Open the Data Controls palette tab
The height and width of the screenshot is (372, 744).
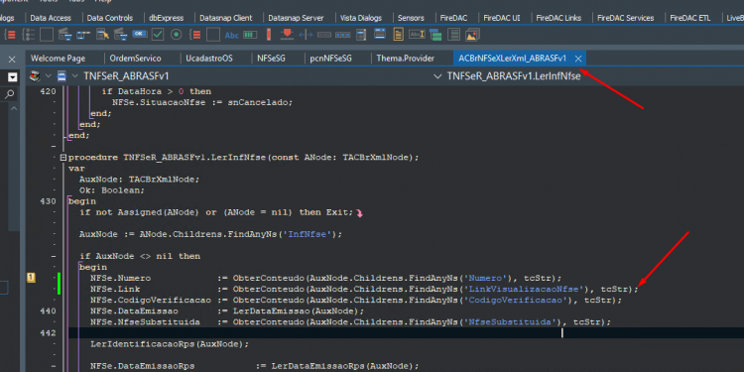coord(110,18)
